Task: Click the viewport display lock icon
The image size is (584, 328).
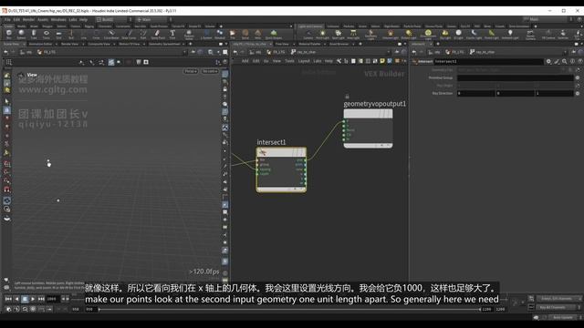Action: pyautogui.click(x=225, y=89)
